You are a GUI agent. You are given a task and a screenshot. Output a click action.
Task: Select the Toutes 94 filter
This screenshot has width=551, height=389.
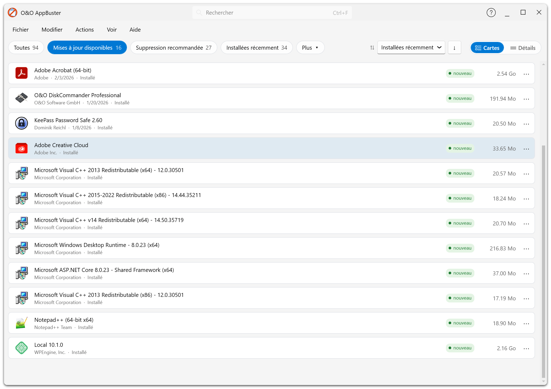pyautogui.click(x=26, y=48)
